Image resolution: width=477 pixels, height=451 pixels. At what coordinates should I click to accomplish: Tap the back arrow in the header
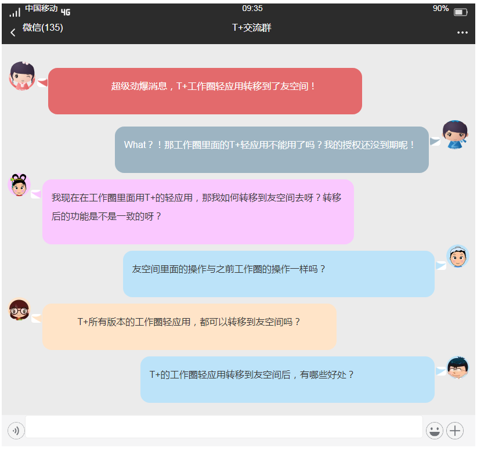pyautogui.click(x=13, y=32)
